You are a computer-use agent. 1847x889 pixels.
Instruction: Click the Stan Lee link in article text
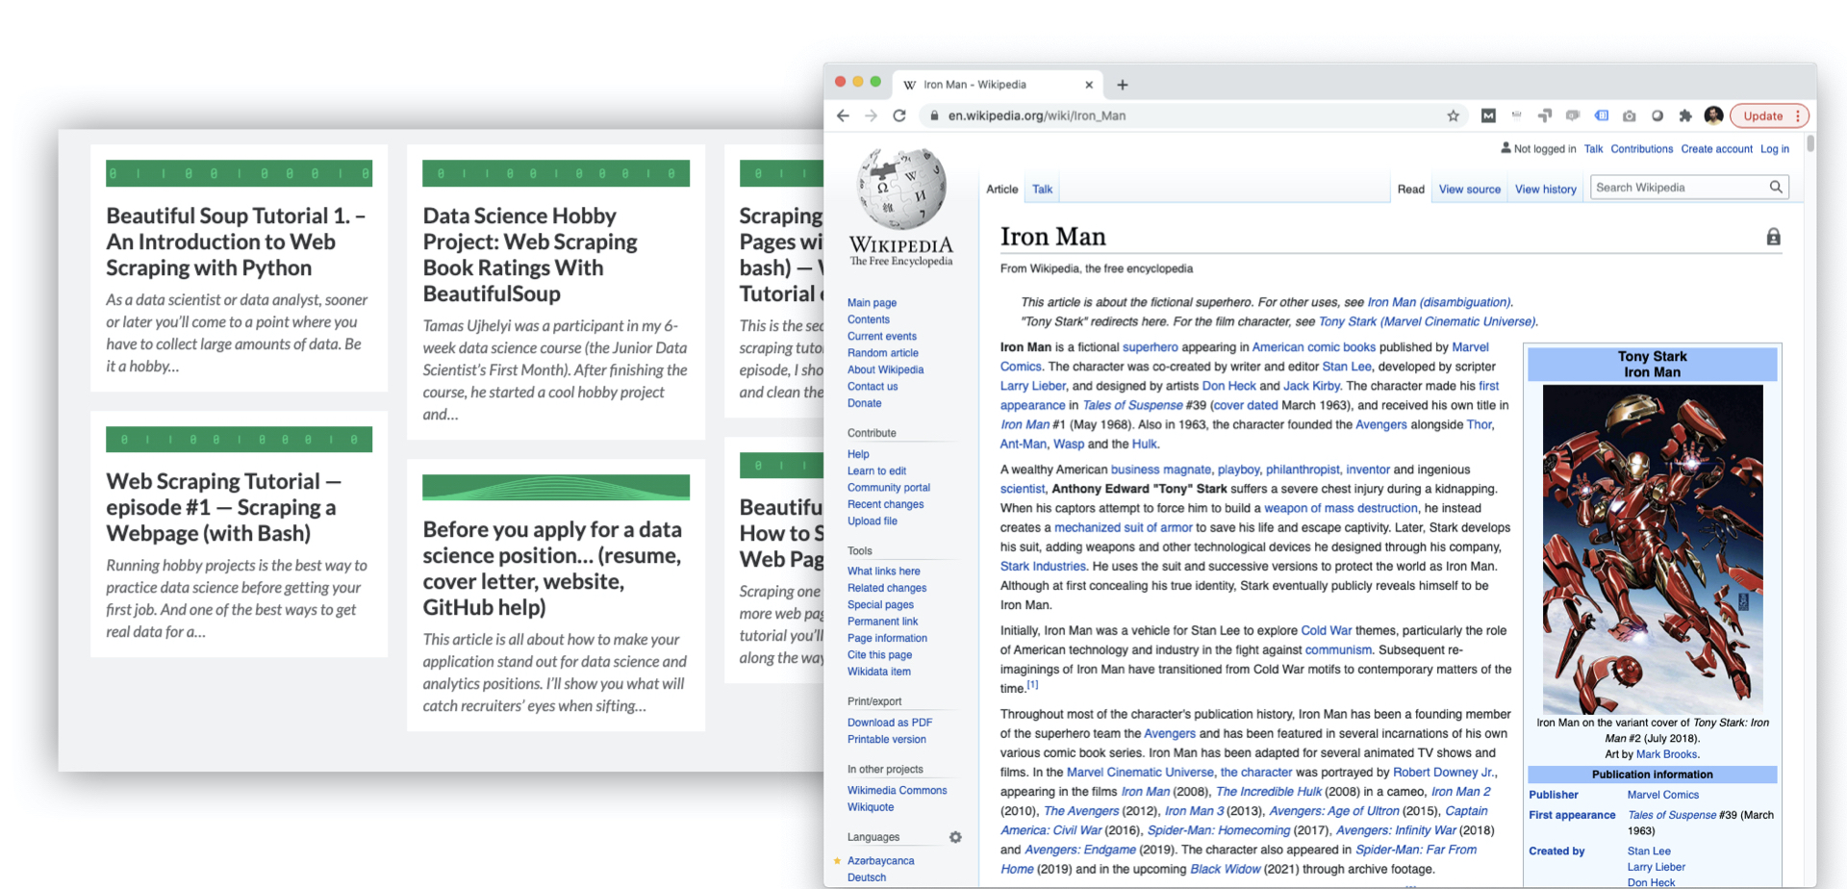tap(1346, 367)
